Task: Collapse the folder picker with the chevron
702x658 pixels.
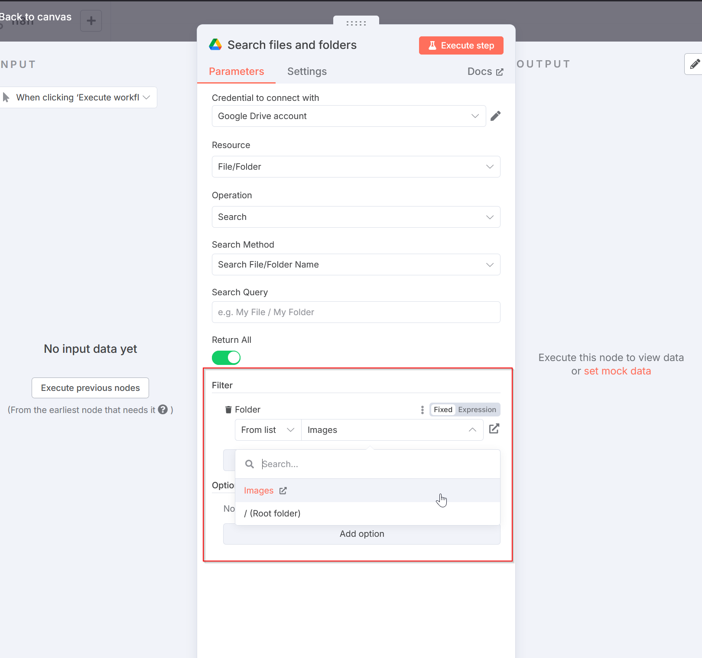Action: (x=472, y=429)
